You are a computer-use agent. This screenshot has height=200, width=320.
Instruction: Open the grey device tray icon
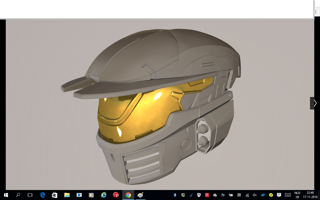tap(239, 195)
